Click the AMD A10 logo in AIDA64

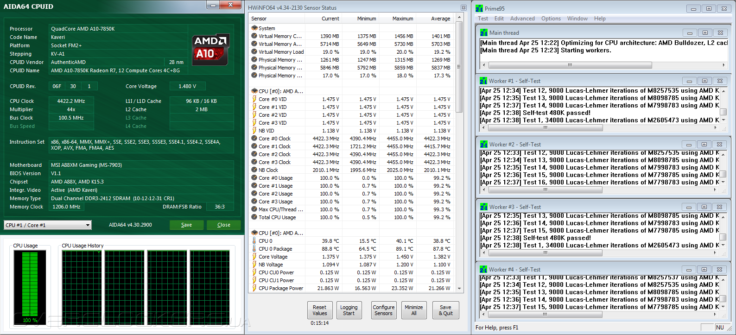pyautogui.click(x=210, y=49)
